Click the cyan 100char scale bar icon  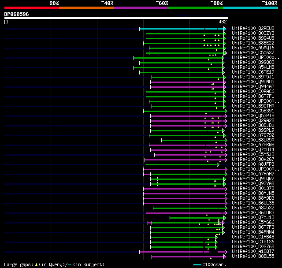197,264
